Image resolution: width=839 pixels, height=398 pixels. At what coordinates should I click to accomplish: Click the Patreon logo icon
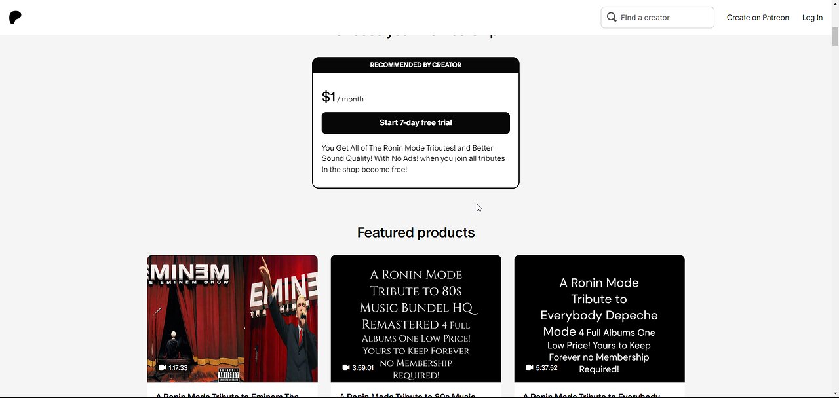(15, 18)
